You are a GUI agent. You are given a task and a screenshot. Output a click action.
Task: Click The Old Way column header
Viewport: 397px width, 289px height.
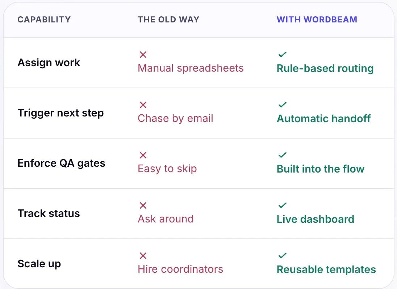click(x=168, y=20)
